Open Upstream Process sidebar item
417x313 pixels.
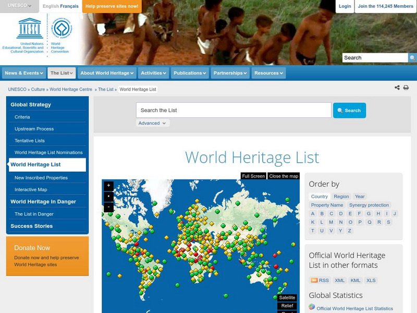click(x=47, y=129)
